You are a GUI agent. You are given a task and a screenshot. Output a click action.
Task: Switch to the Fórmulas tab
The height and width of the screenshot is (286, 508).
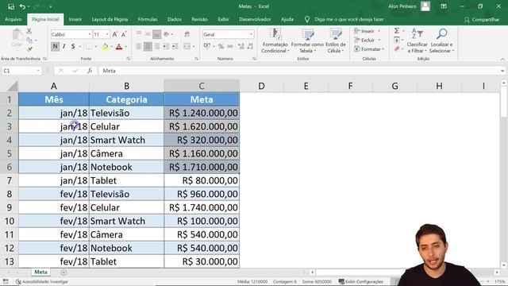coord(148,19)
